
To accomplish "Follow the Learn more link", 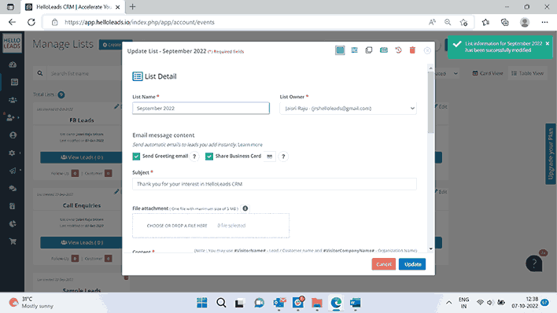I will tap(250, 145).
